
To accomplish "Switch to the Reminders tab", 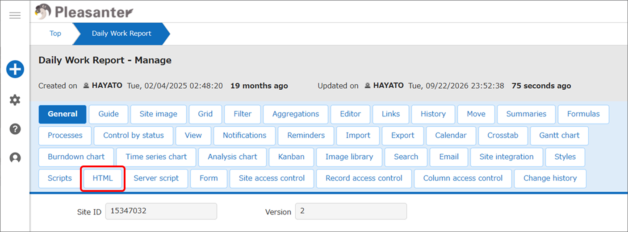I will (x=306, y=136).
